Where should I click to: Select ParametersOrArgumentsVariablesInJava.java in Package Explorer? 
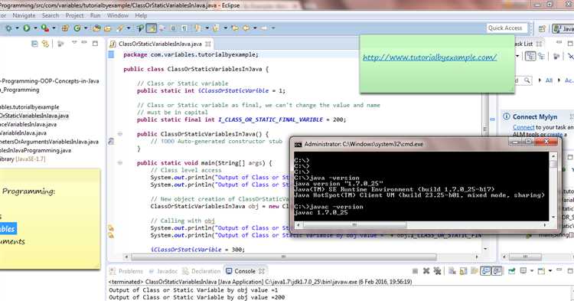coord(49,142)
